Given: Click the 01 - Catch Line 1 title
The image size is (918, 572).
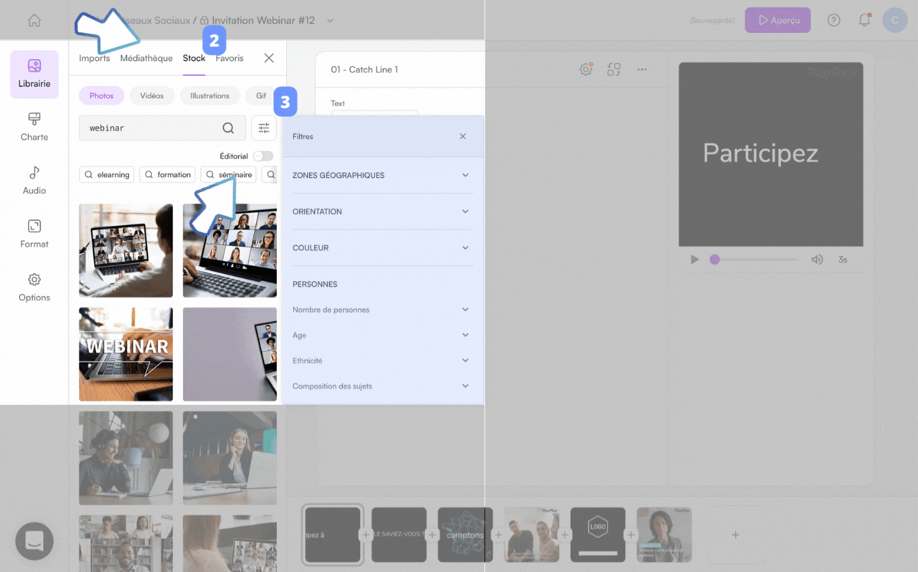Looking at the screenshot, I should tap(364, 70).
